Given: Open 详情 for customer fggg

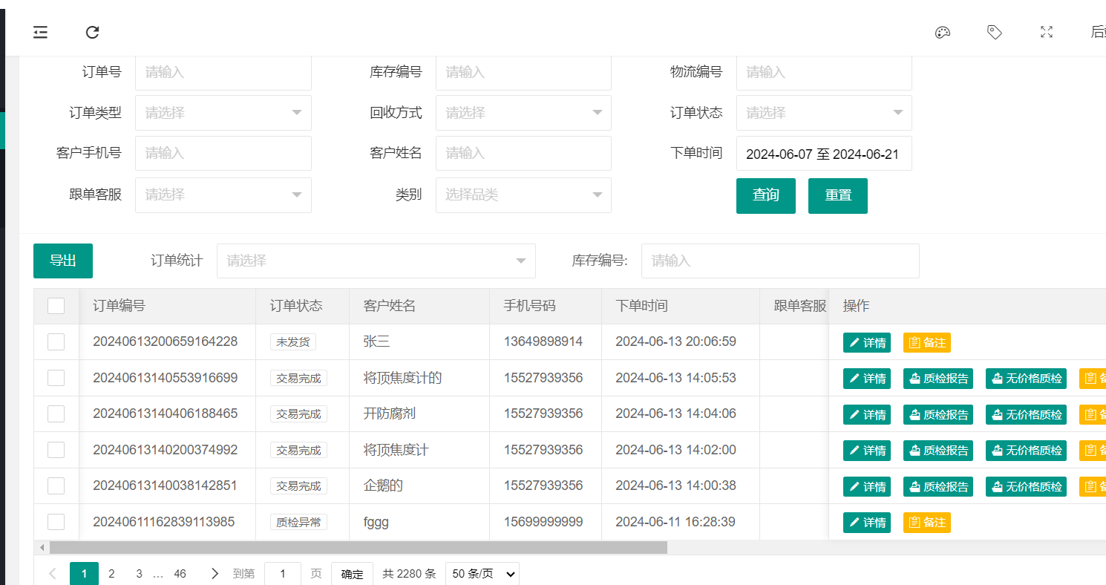Looking at the screenshot, I should pyautogui.click(x=867, y=522).
